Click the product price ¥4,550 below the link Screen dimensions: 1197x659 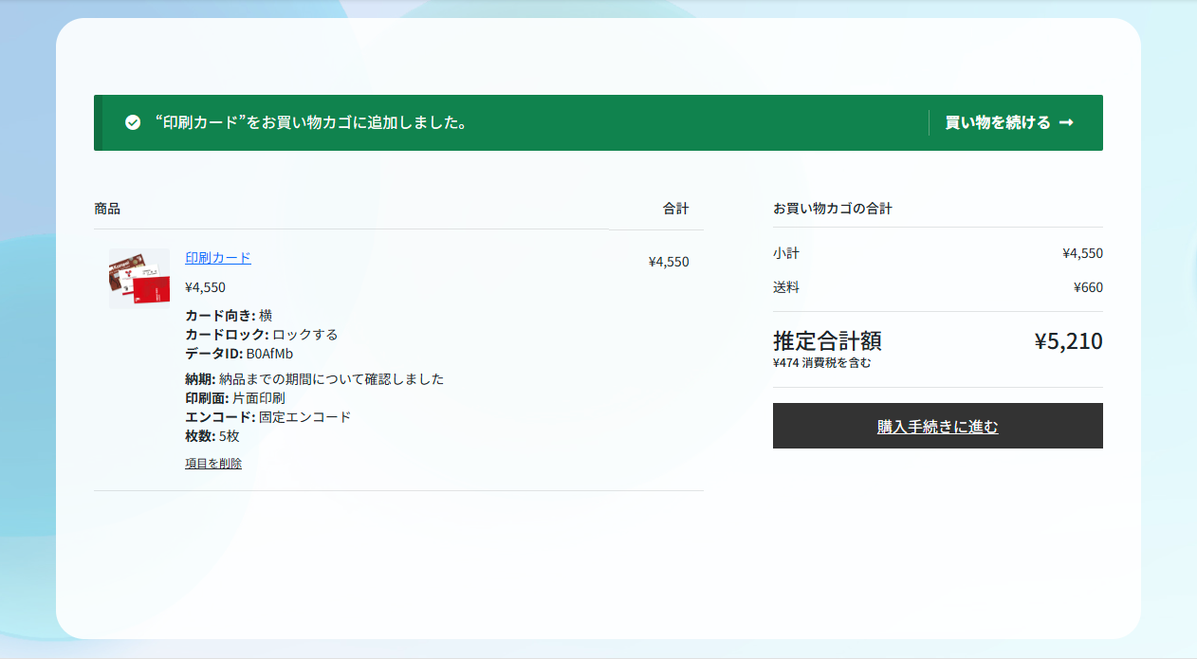205,286
